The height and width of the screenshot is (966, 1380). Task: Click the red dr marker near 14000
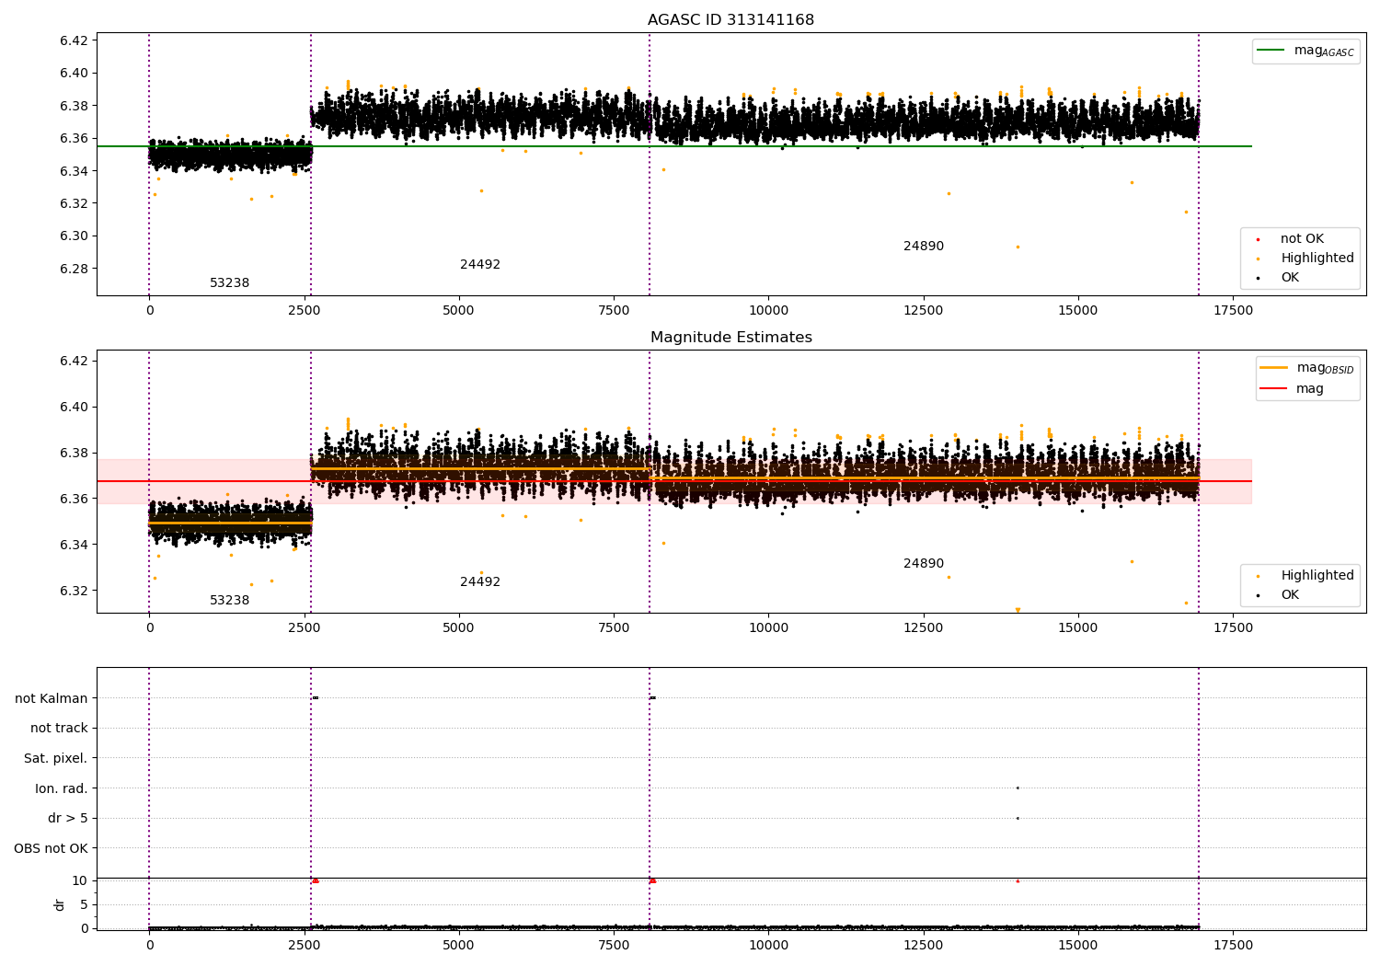tap(1018, 880)
